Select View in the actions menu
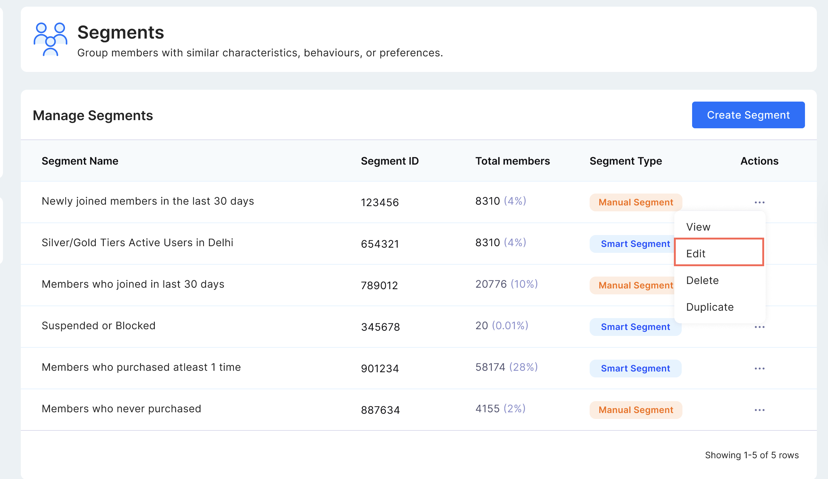 698,227
